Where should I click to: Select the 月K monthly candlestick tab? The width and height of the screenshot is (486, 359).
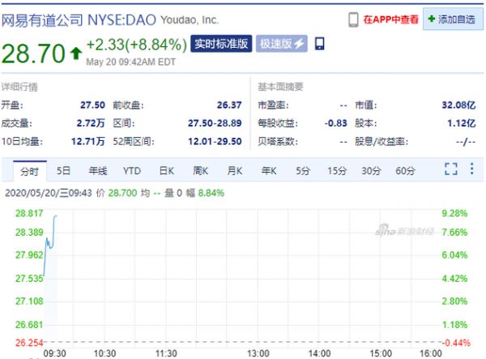point(234,170)
